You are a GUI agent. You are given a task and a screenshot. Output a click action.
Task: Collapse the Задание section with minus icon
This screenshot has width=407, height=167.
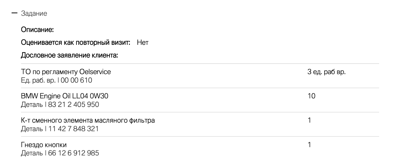14,13
